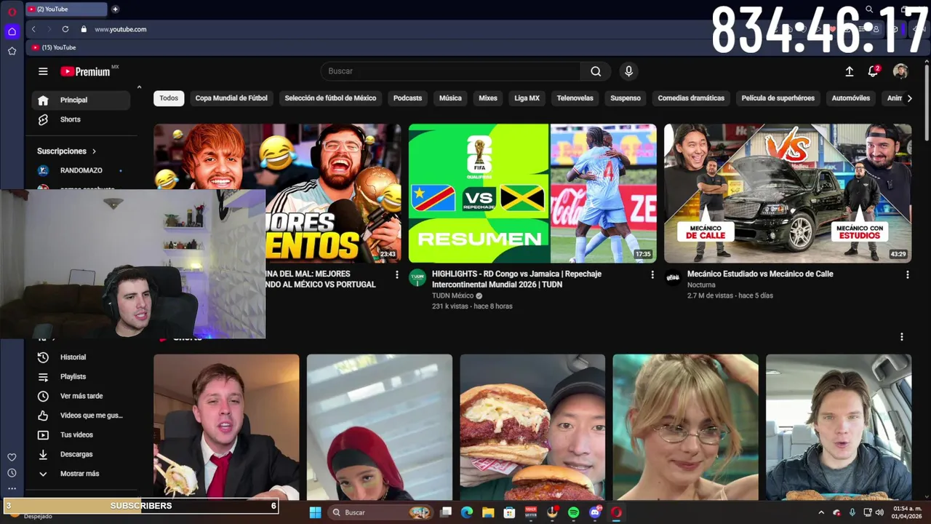Collapse sidebar section with small up caret
This screenshot has width=931, height=524.
pos(139,87)
